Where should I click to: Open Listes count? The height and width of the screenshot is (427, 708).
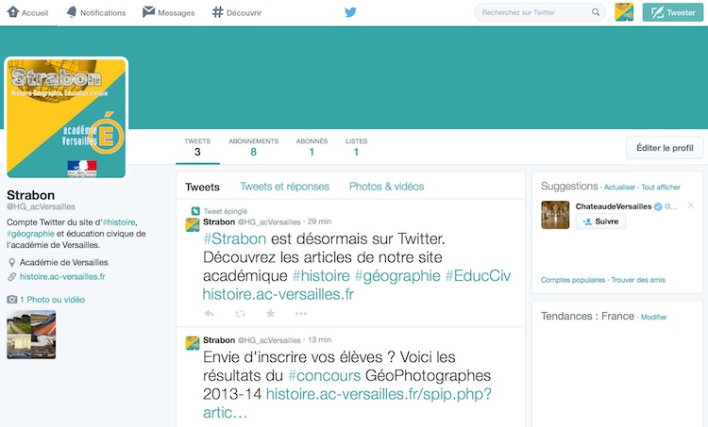tap(356, 147)
